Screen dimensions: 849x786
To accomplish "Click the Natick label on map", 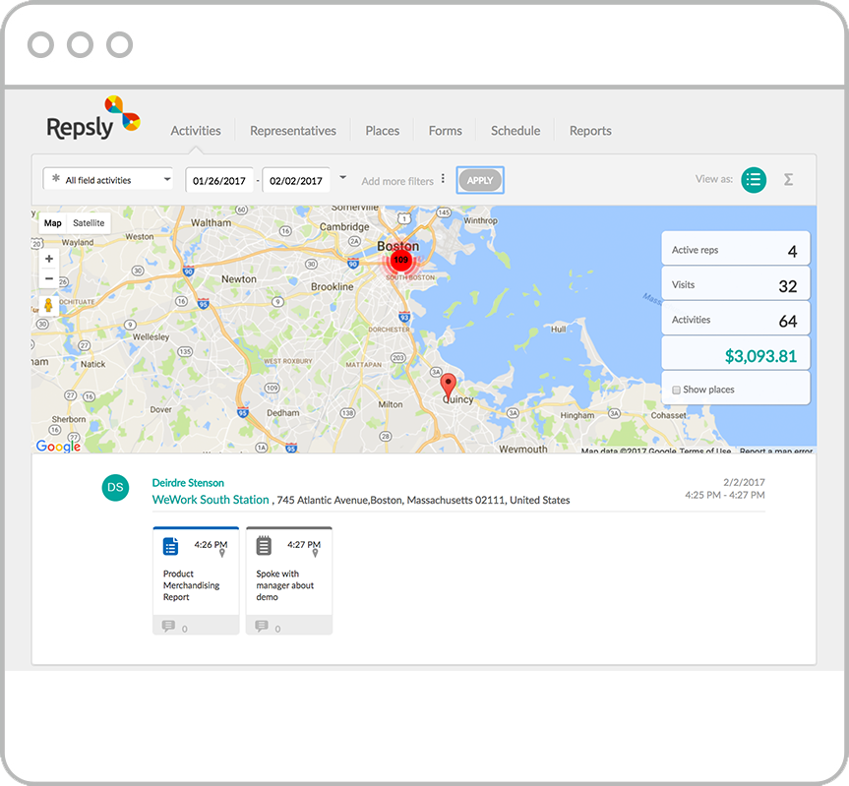I will pos(93,364).
